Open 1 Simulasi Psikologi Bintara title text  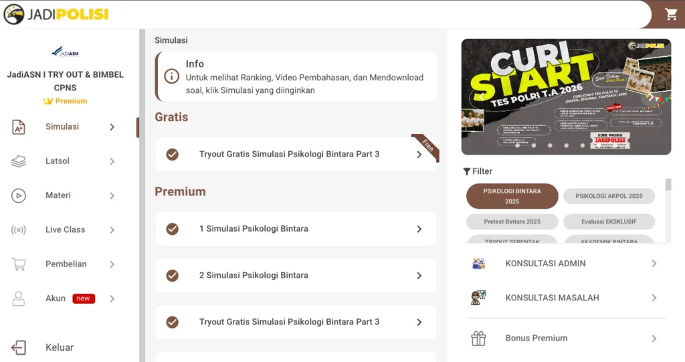(254, 229)
